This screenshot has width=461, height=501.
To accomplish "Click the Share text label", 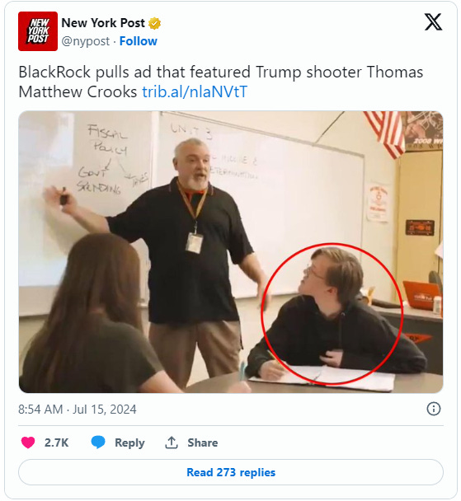I will (202, 442).
